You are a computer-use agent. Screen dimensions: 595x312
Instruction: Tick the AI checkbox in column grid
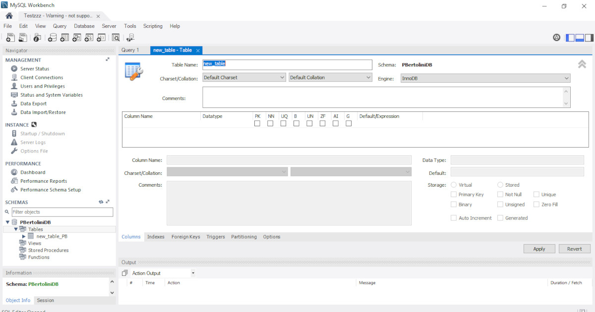pos(336,124)
